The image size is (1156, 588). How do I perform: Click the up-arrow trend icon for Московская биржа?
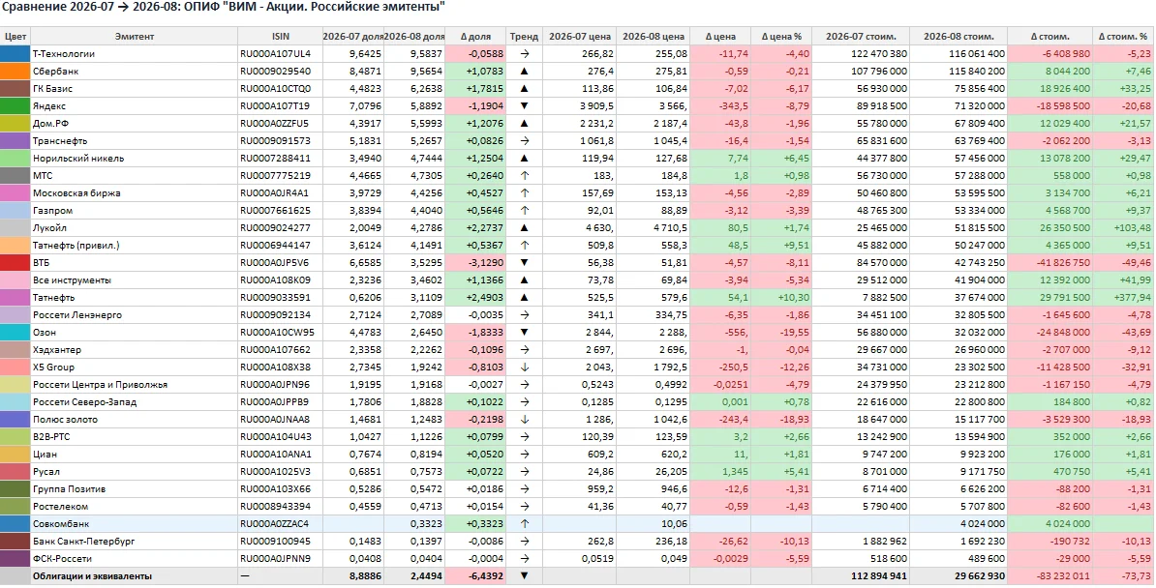tap(524, 193)
